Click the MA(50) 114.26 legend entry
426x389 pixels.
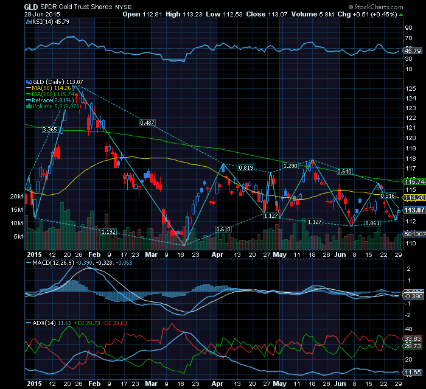(51, 88)
